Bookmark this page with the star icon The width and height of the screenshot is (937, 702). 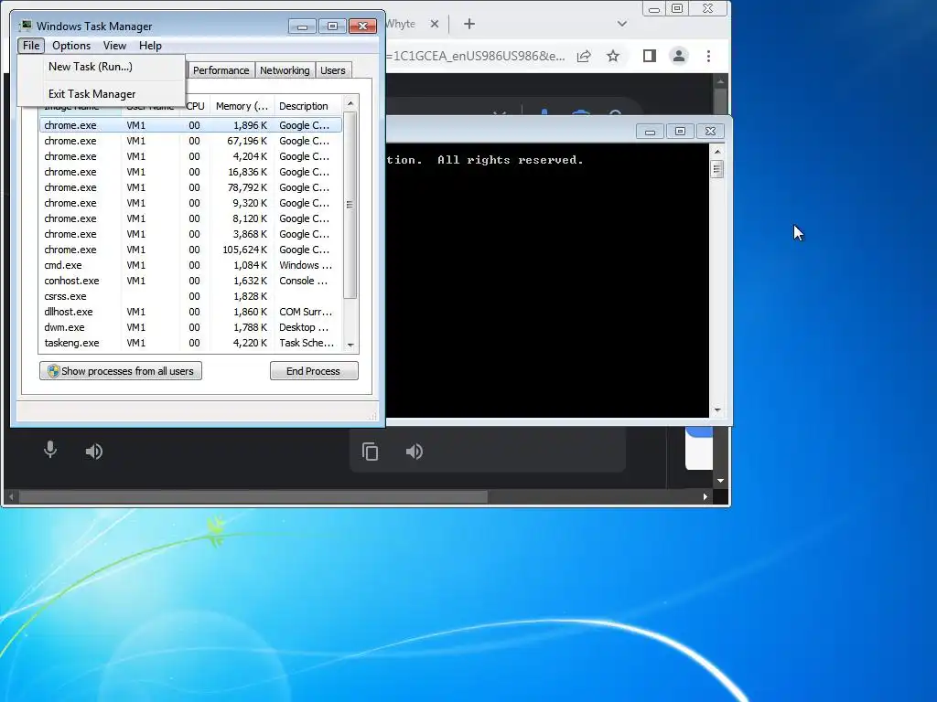click(613, 56)
